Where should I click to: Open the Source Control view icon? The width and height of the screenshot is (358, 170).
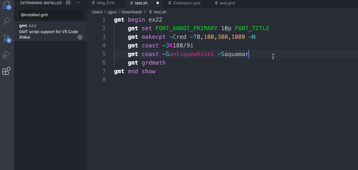pos(6,38)
